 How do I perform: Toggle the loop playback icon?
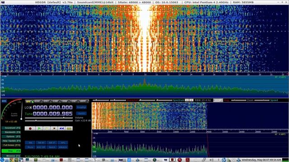(69, 128)
